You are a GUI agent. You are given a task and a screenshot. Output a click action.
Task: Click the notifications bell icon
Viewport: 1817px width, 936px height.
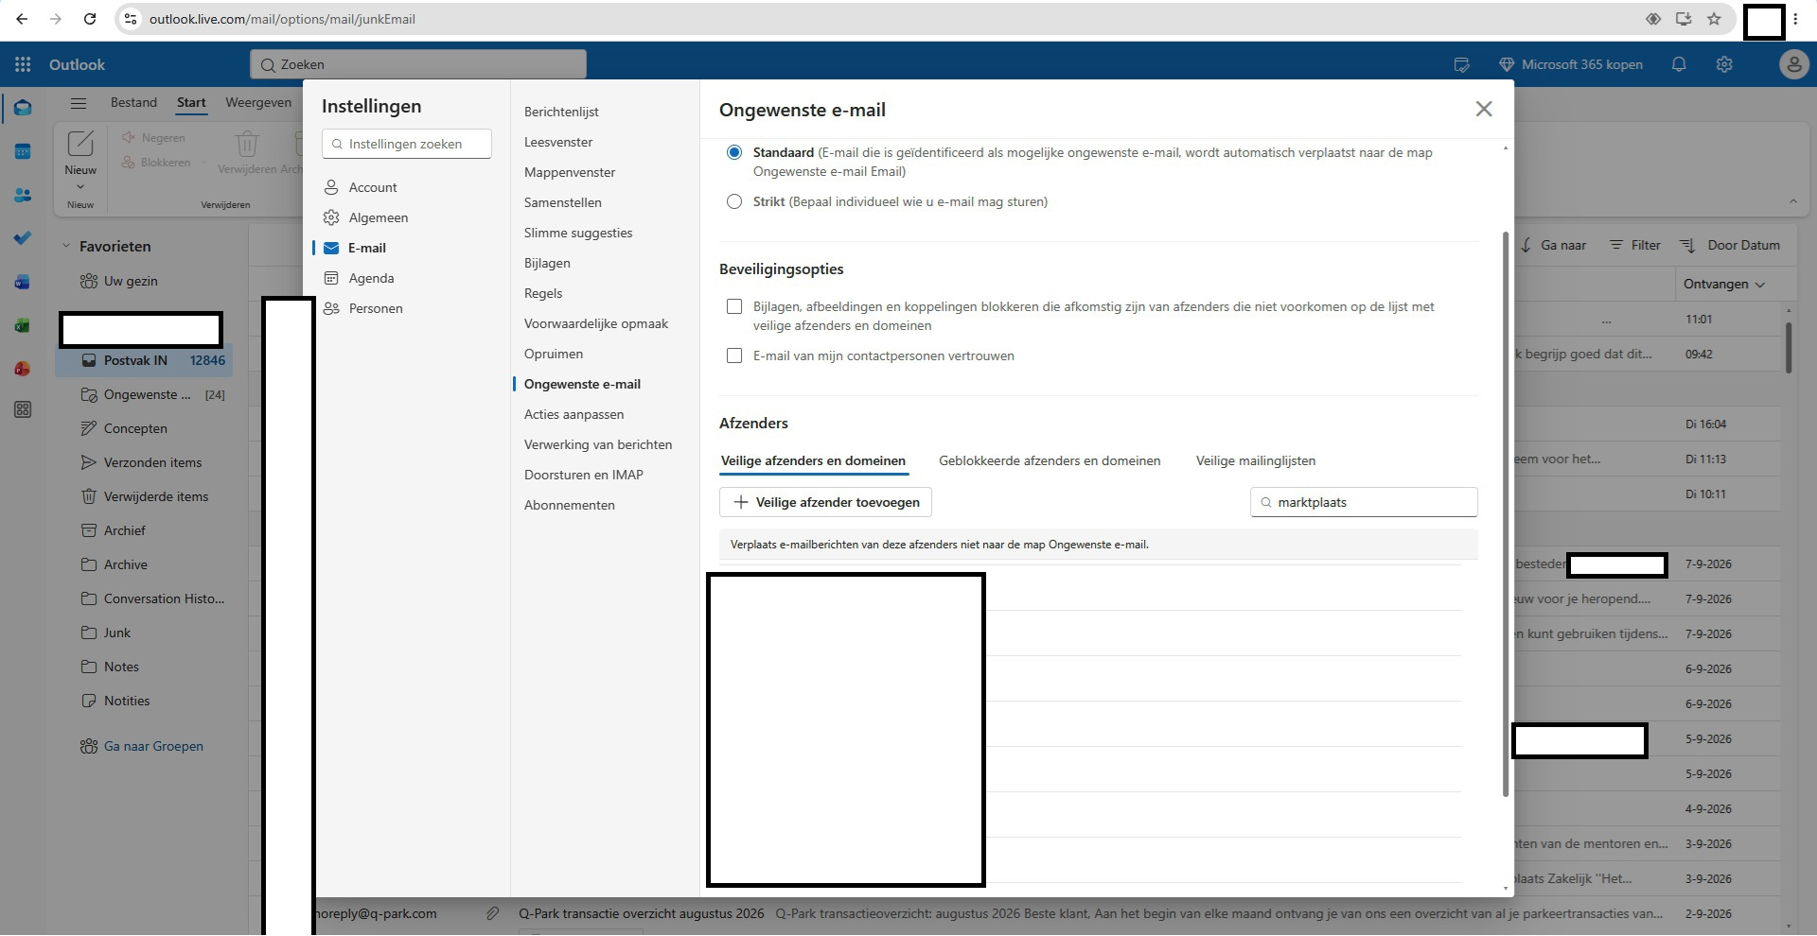1679,64
